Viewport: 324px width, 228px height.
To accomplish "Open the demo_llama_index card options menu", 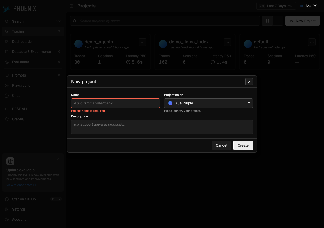I will [227, 42].
